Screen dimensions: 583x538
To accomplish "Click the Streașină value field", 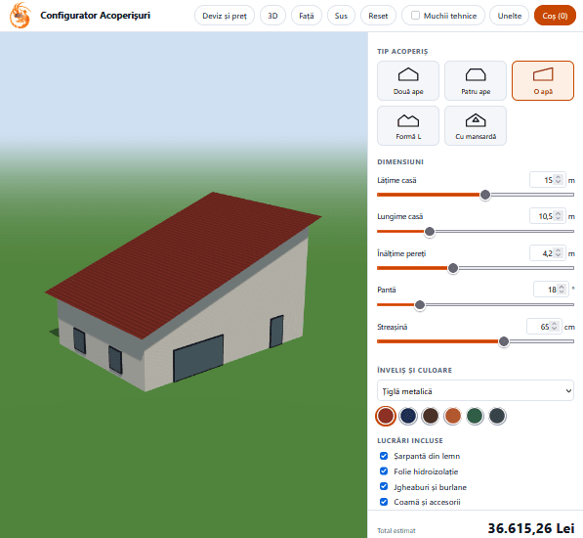I will [x=544, y=327].
